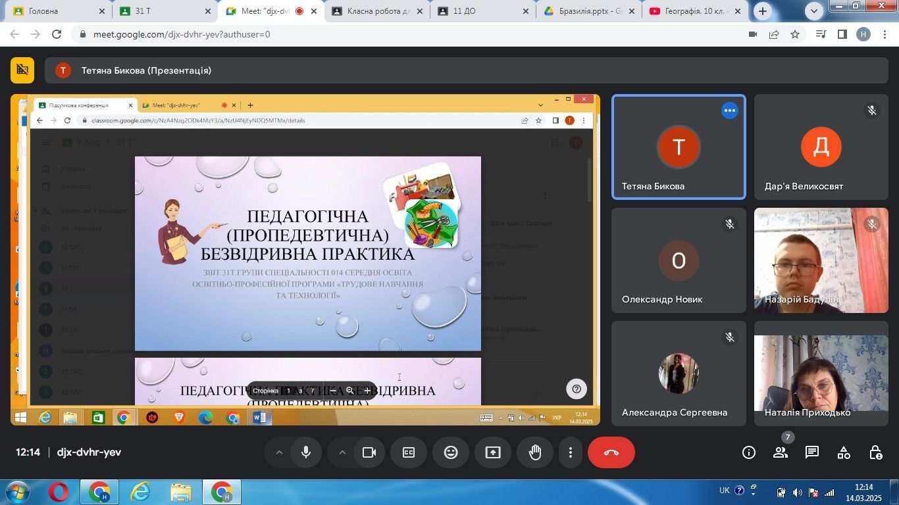
Task: Toggle the camera on or off
Action: tap(369, 452)
